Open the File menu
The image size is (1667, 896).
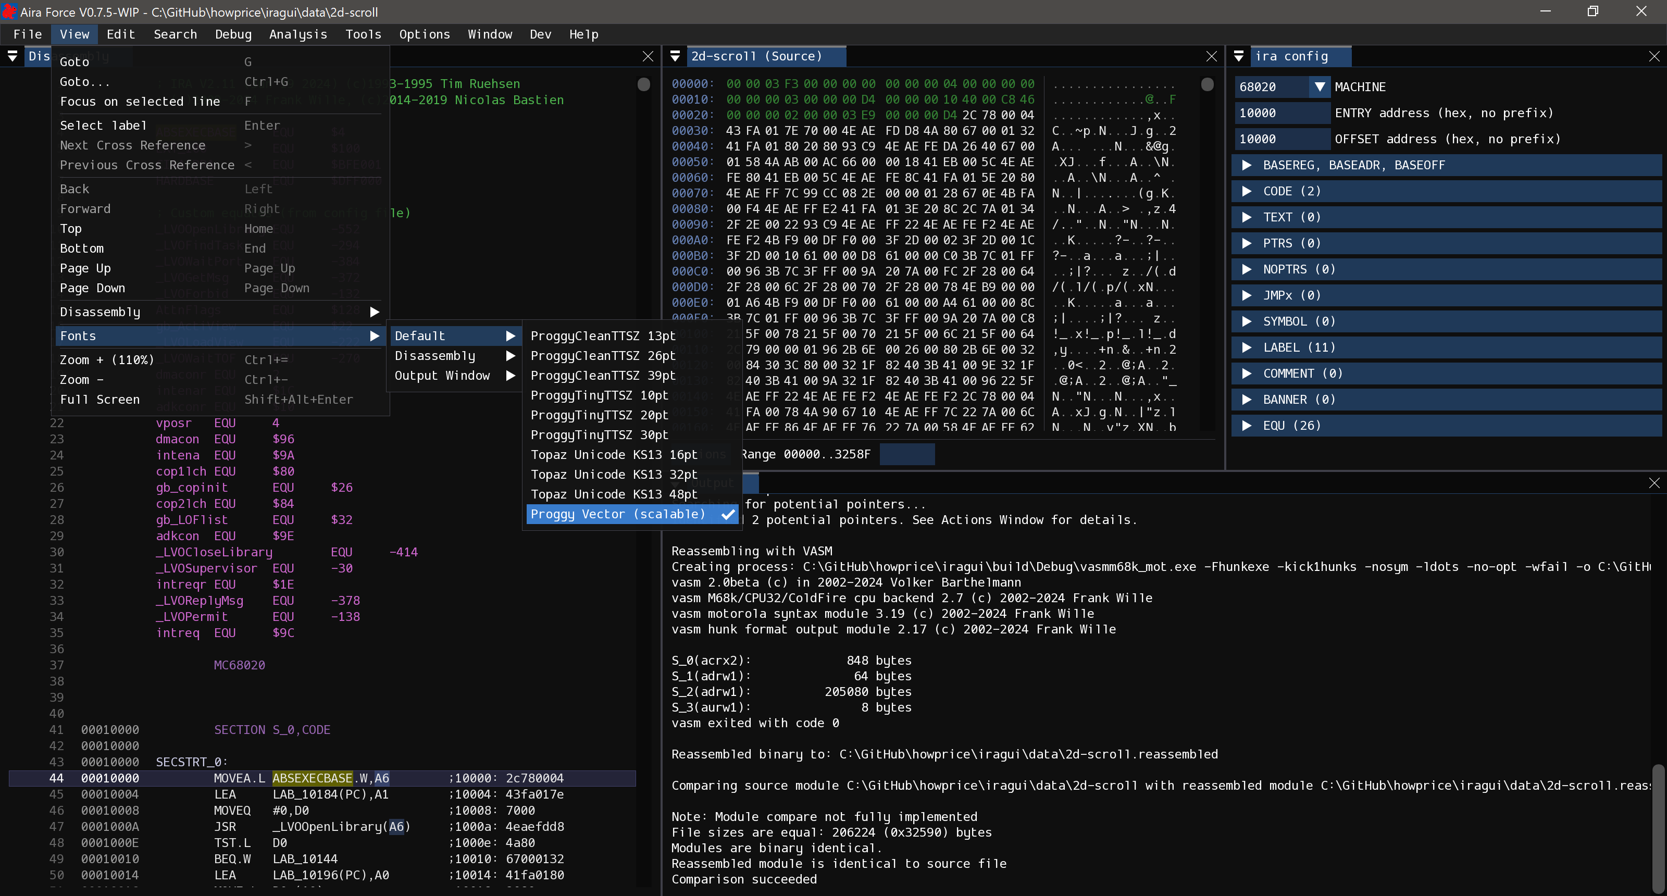28,34
